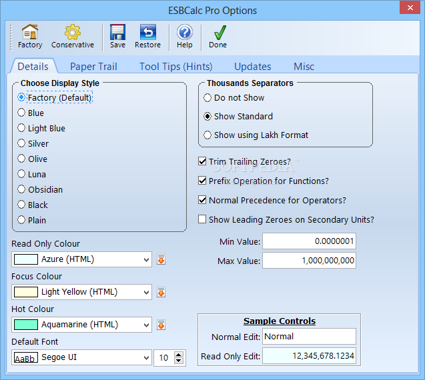Choose the Light Blue display style
The width and height of the screenshot is (425, 380).
pos(41,128)
